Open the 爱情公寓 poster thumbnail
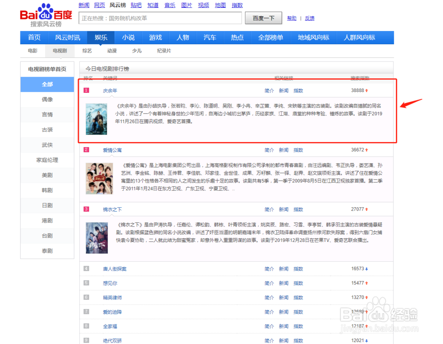Image resolution: width=443 pixels, height=344 pixels. coord(99,179)
